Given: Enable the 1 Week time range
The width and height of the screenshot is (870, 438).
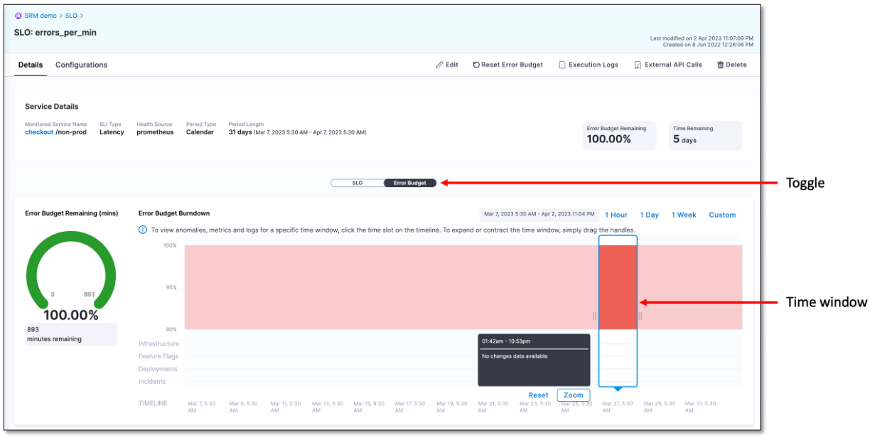Looking at the screenshot, I should (x=683, y=215).
